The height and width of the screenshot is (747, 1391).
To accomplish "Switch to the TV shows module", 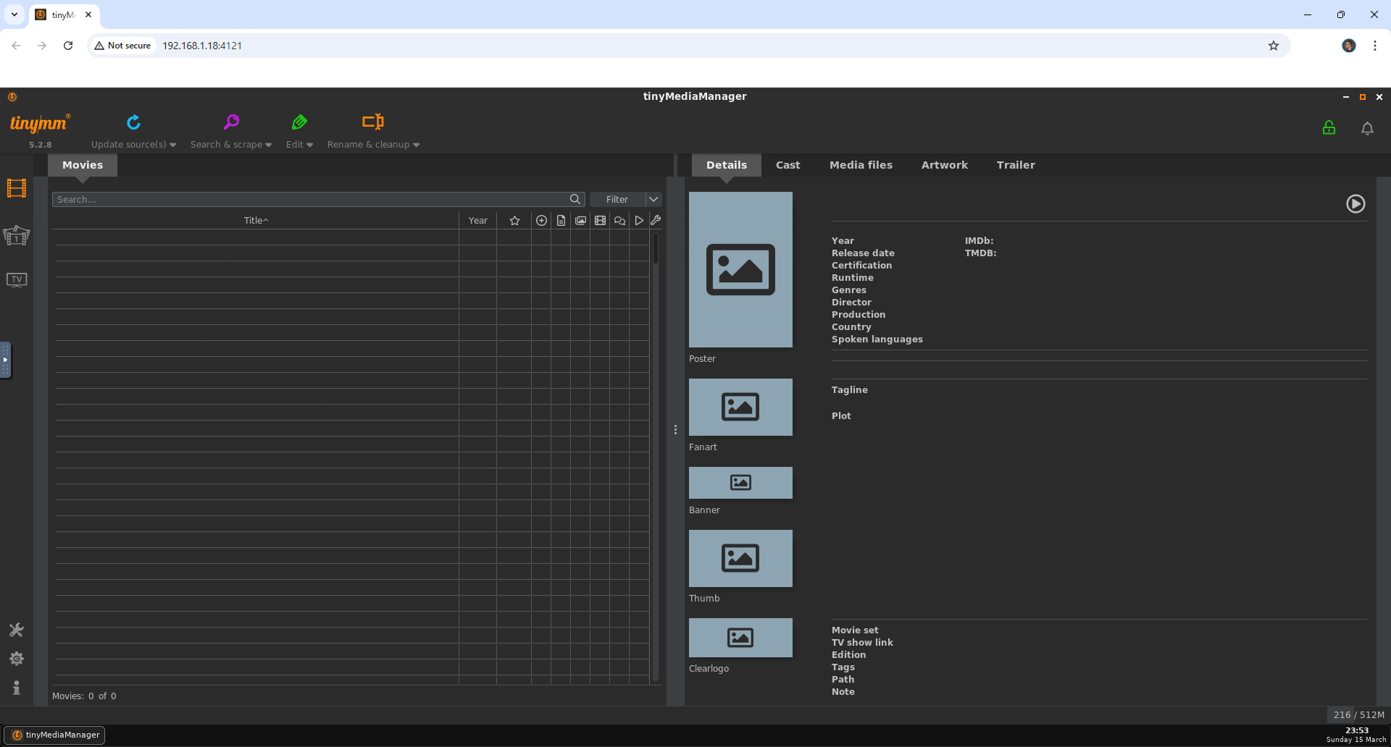I will pyautogui.click(x=17, y=279).
